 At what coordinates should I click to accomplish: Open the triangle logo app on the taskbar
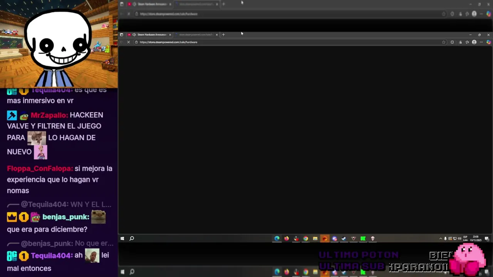[x=353, y=239]
